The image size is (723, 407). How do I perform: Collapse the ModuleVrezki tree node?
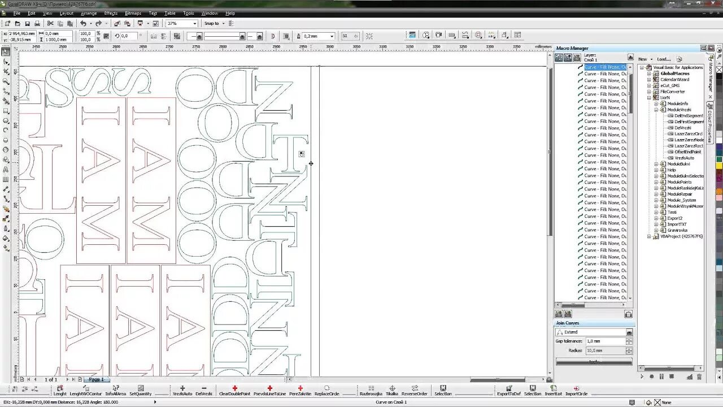pyautogui.click(x=656, y=110)
